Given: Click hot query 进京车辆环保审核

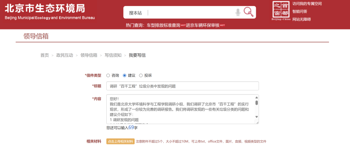Looking at the screenshot, I should click(x=202, y=25).
